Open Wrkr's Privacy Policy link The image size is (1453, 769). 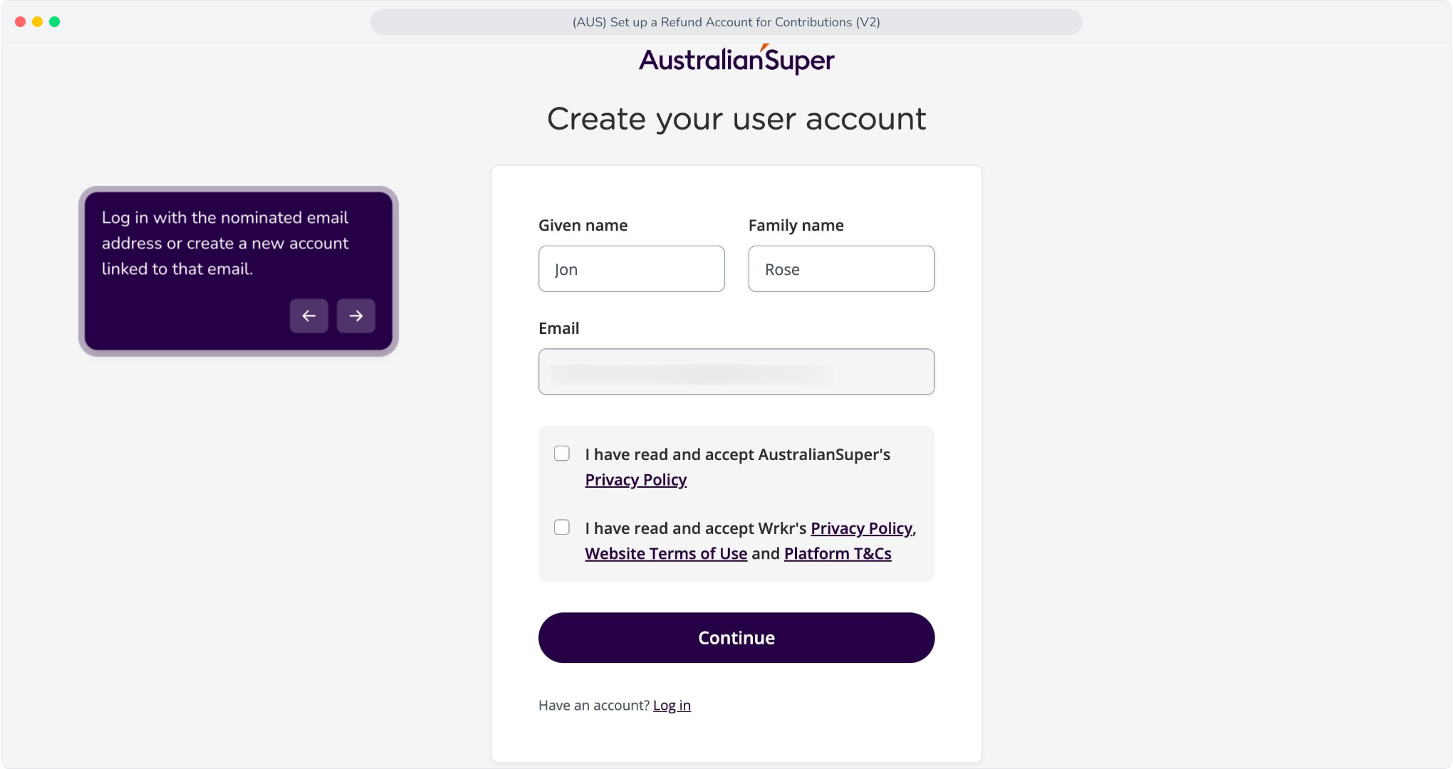pos(862,528)
